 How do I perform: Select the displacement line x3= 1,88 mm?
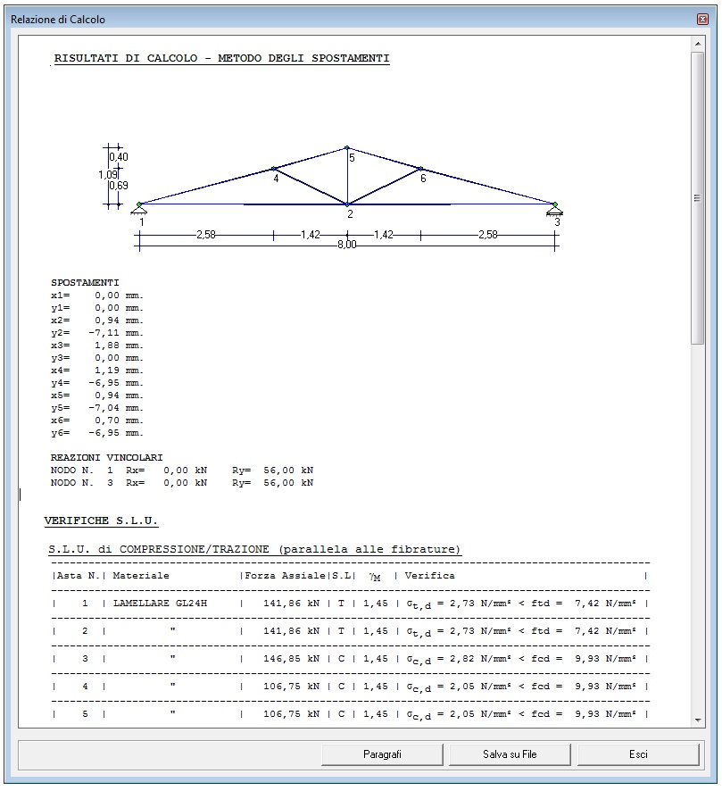(97, 346)
